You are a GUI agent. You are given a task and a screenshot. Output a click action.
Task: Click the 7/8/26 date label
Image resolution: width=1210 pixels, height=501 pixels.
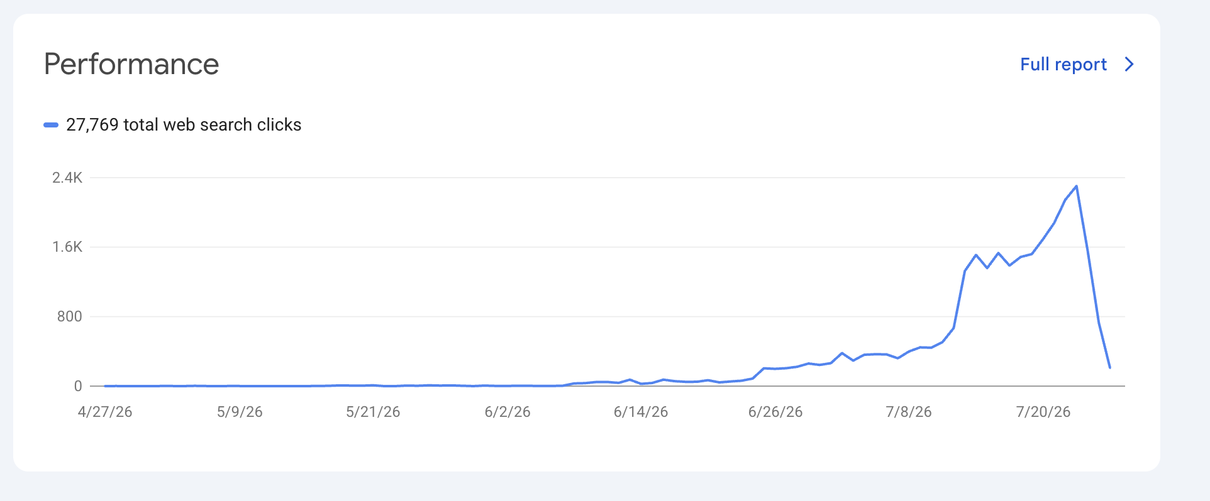click(x=909, y=412)
